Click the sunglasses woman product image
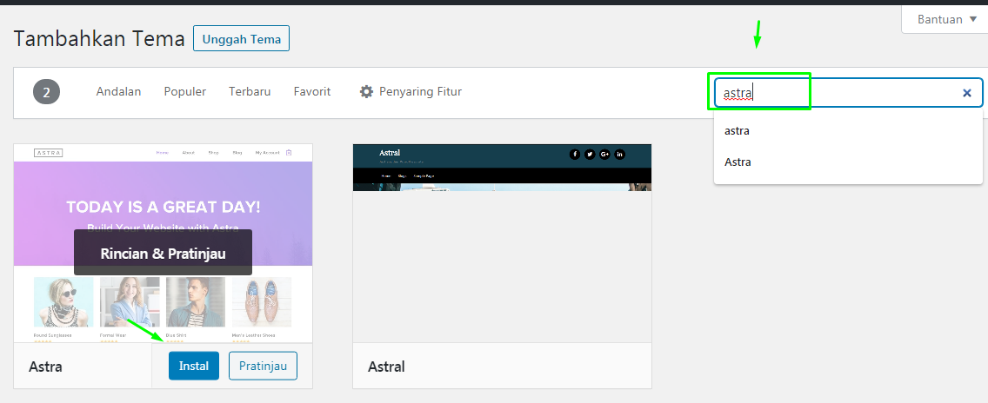Screen dimensions: 988x403 click(63, 301)
